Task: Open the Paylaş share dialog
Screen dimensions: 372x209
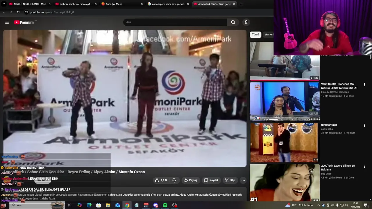Action: pos(190,180)
